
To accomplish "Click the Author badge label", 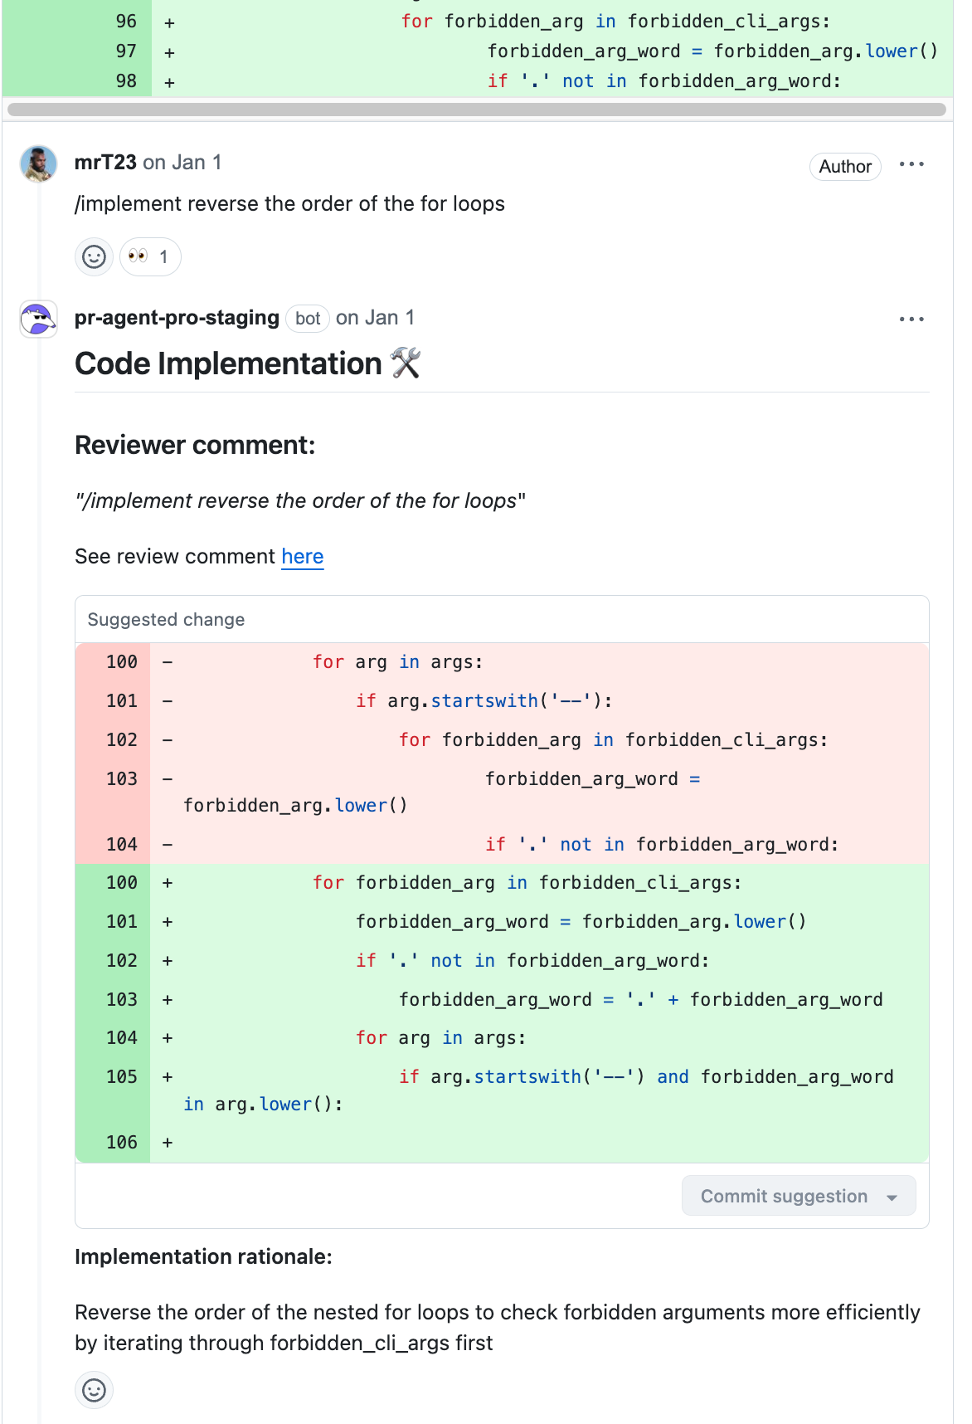I will [x=845, y=167].
